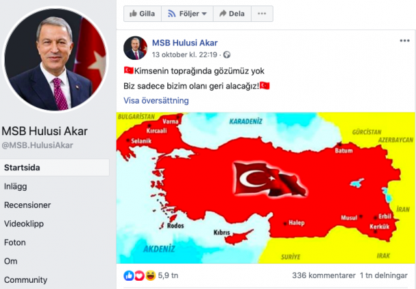Viewport: 416px width, 289px height.
Task: Click the blue like reaction icon
Action: (129, 276)
